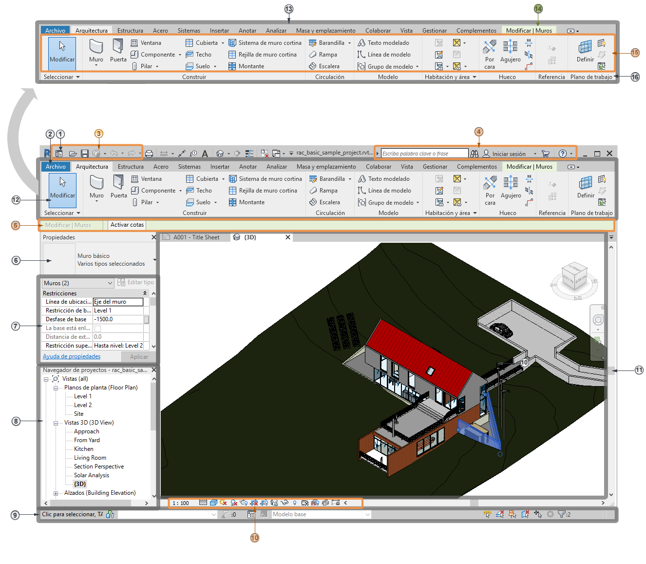This screenshot has height=564, width=646.
Task: Toggle Select Elements by Face in status bar
Action: pos(525,514)
